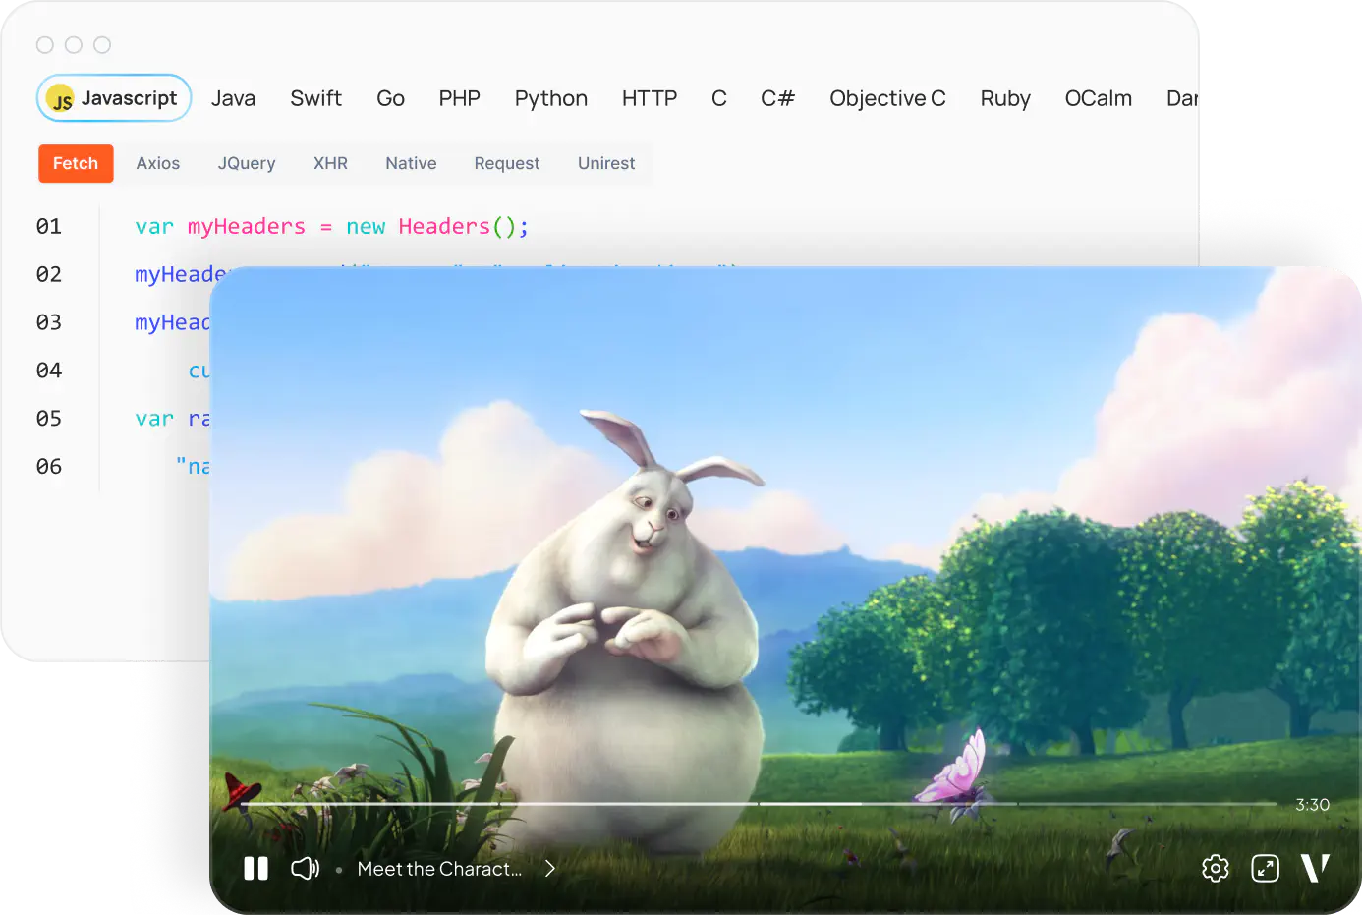This screenshot has width=1362, height=915.
Task: Click the 'var myHeaders = new Headers();' code line
Action: pos(332,227)
